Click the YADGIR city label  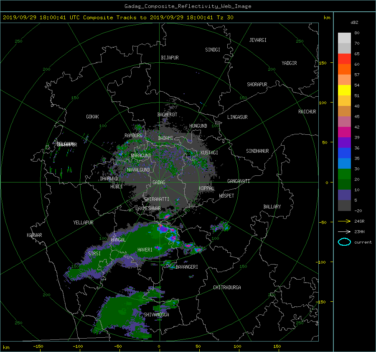pyautogui.click(x=289, y=63)
